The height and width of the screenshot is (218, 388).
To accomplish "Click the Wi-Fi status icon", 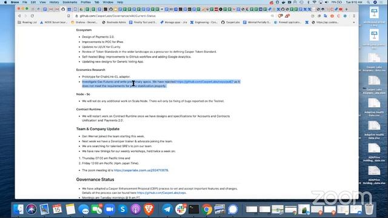I will coord(314,2).
